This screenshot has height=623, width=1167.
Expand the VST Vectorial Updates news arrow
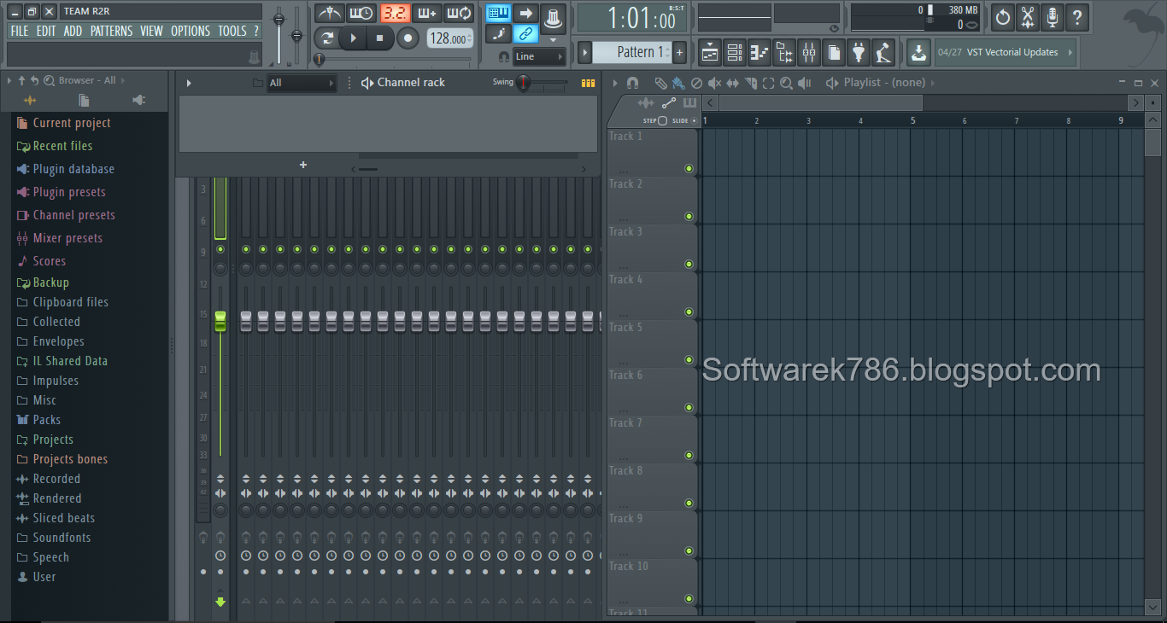click(x=1070, y=52)
